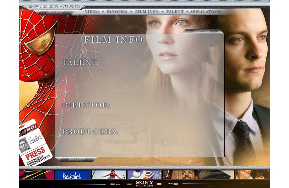Click the FILM INFO panel heading
This screenshot has height=188, width=289.
[x=113, y=39]
